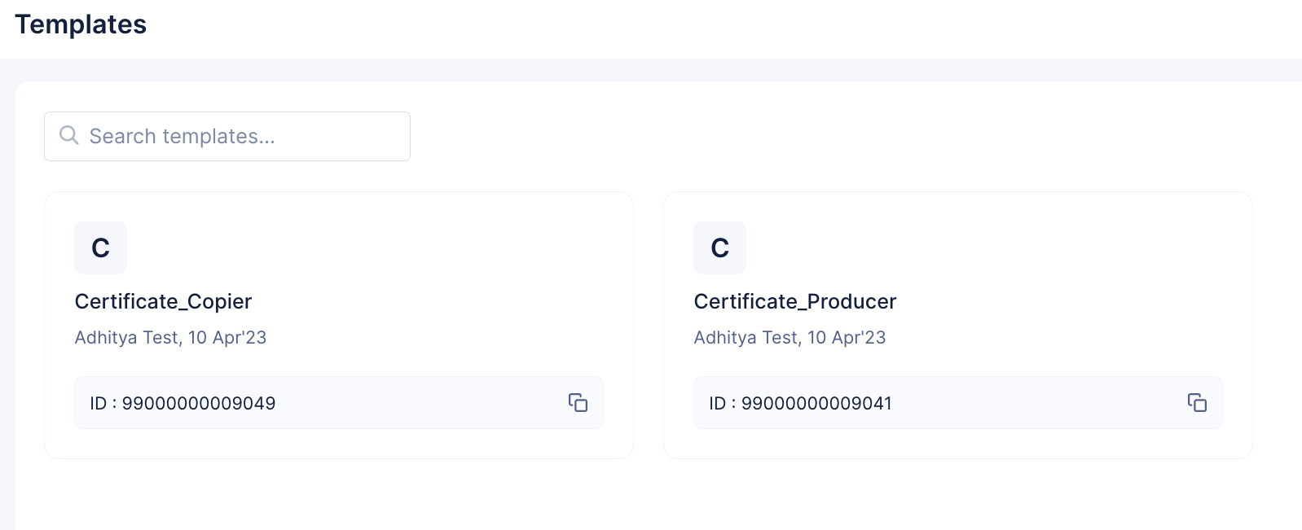Viewport: 1302px width, 530px height.
Task: Click Adhitya Test date under Certificate_Copier
Action: (170, 337)
